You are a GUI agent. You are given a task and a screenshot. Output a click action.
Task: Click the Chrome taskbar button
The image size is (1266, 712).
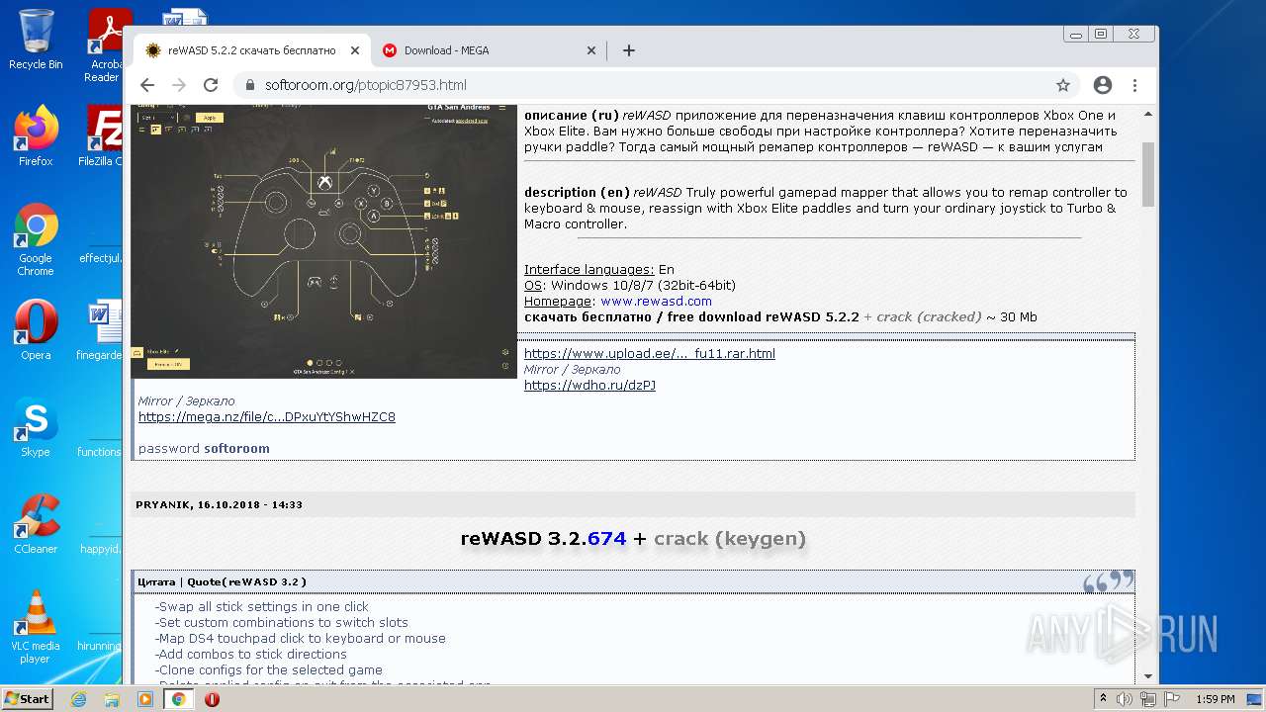pyautogui.click(x=179, y=699)
